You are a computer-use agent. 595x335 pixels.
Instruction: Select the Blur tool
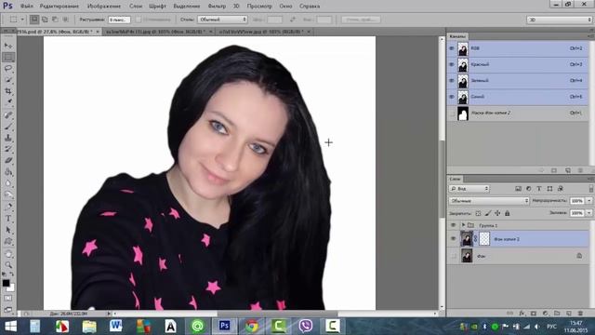[x=8, y=183]
